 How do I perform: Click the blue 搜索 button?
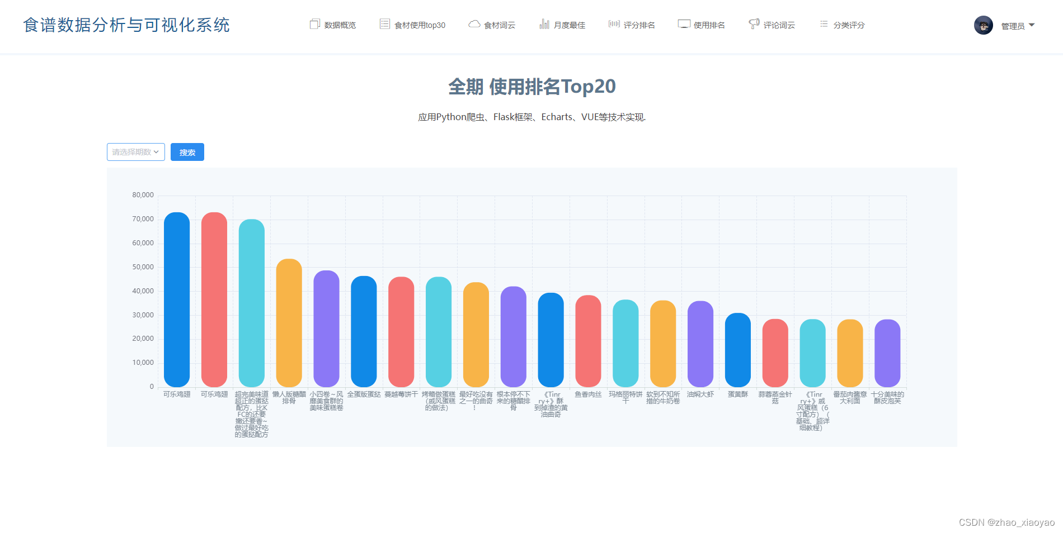click(187, 152)
